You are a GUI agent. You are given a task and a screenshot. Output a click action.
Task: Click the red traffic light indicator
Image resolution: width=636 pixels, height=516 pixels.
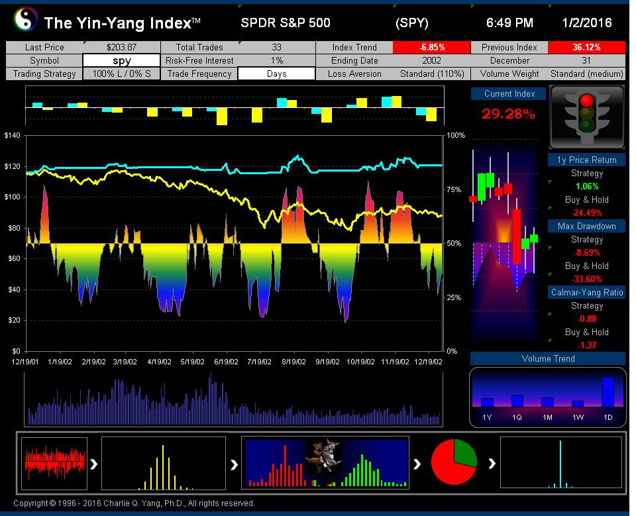586,100
